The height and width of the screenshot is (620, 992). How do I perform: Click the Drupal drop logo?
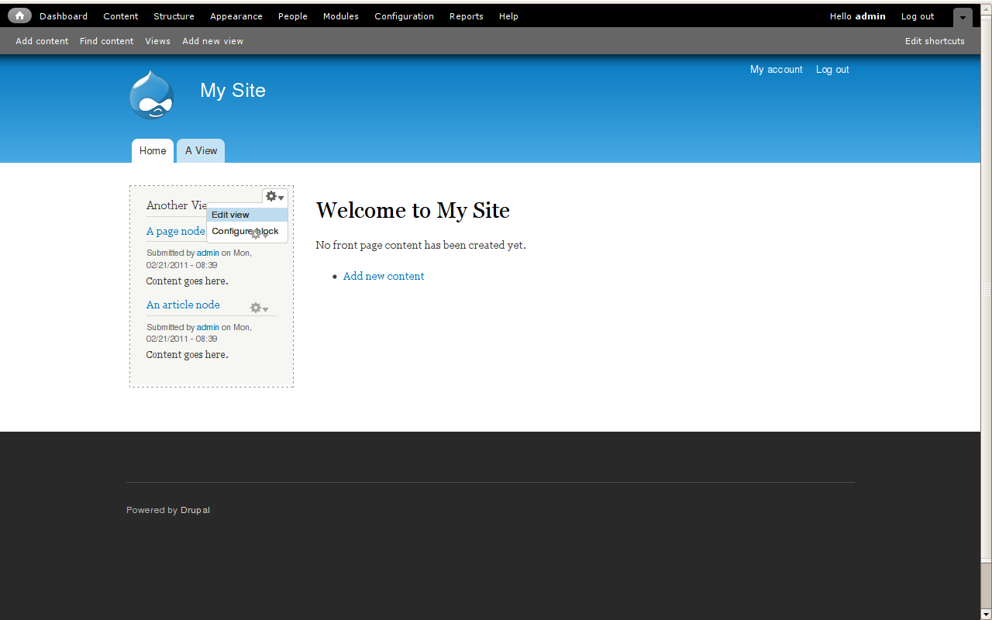[x=152, y=95]
